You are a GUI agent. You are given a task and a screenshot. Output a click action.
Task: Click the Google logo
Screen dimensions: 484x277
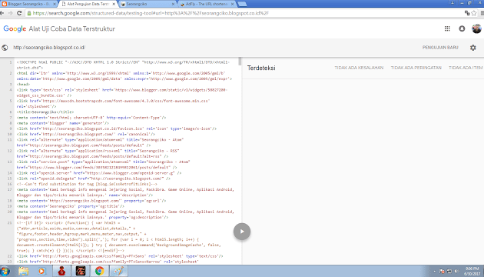coord(15,28)
